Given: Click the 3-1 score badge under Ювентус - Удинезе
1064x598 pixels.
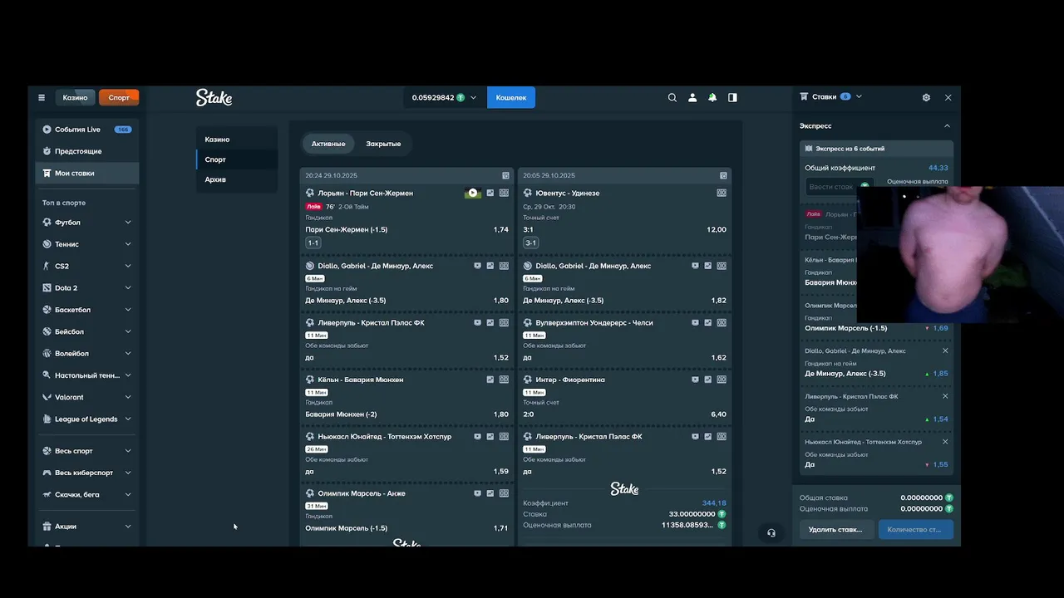Looking at the screenshot, I should [530, 243].
